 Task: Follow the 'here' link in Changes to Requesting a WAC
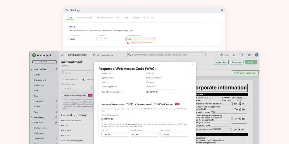(64, 108)
